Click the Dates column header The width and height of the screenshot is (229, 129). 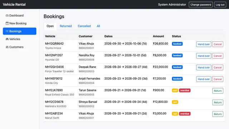pos(108,36)
